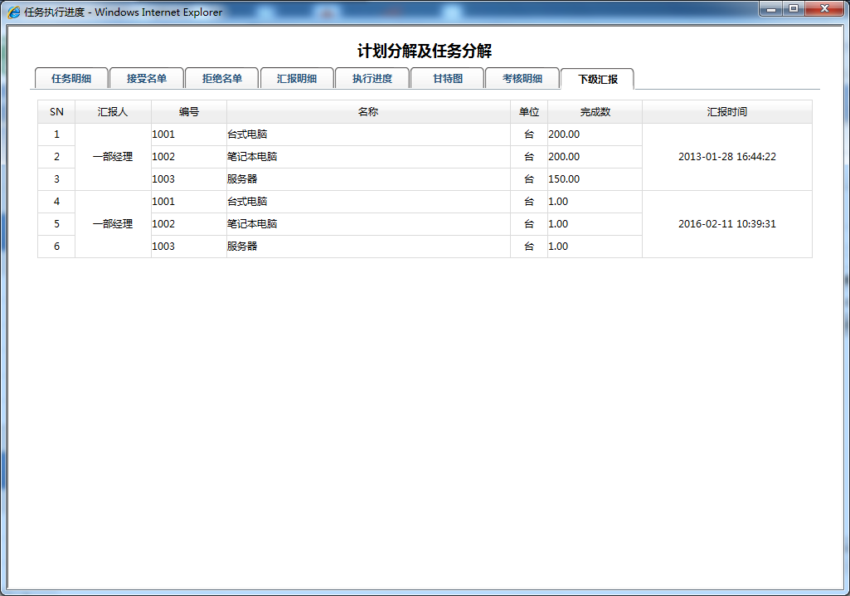The image size is (850, 596).
Task: Maximize the browser window
Action: coord(794,8)
